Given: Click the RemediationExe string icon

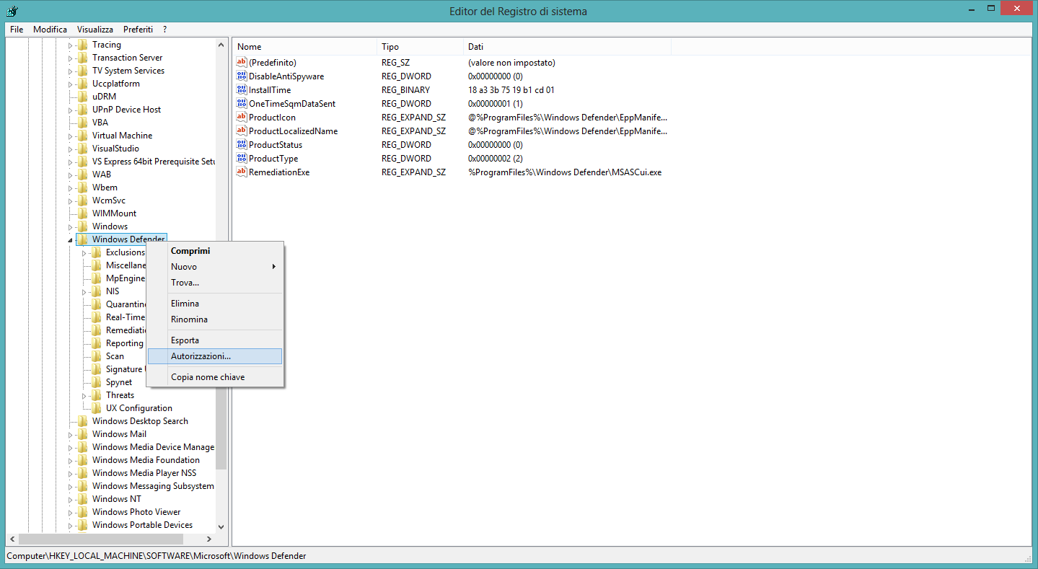Looking at the screenshot, I should click(242, 172).
